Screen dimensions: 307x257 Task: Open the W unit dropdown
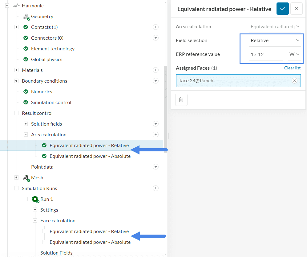click(294, 54)
